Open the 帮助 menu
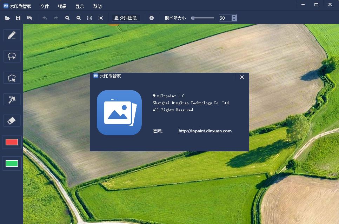Image resolution: width=339 pixels, height=224 pixels. [97, 6]
